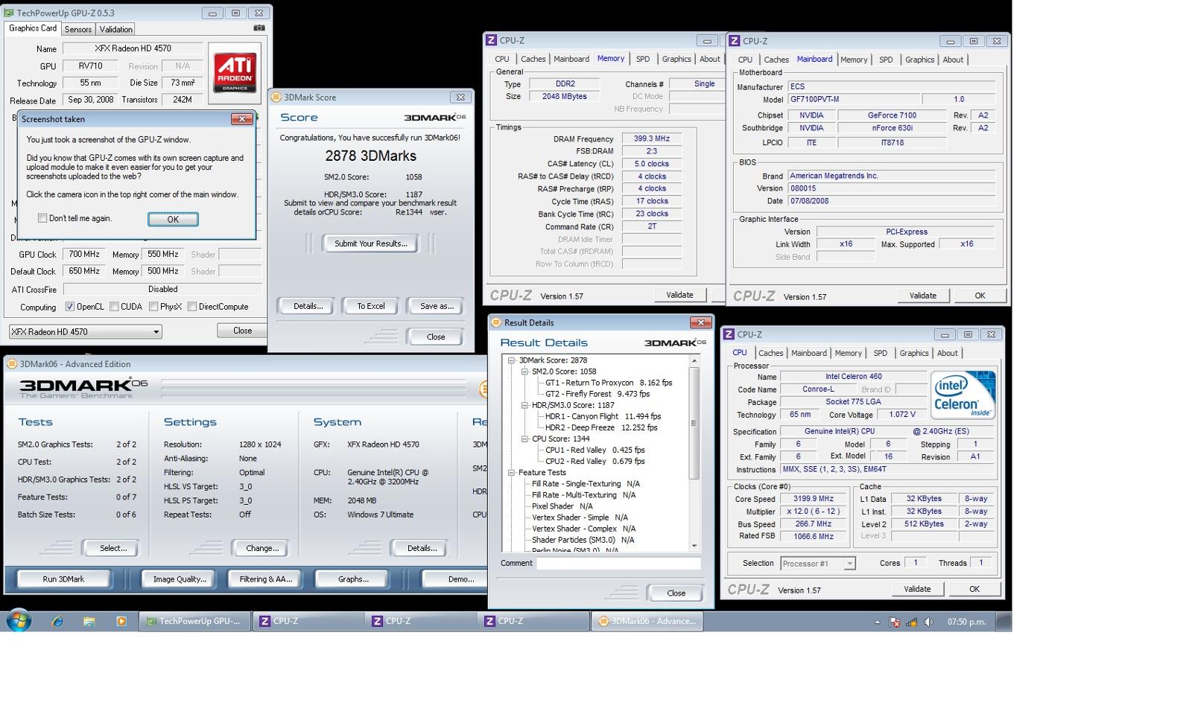Image resolution: width=1192 pixels, height=723 pixels.
Task: Toggle the OpenCL checkbox in GPU-Z
Action: coord(70,307)
